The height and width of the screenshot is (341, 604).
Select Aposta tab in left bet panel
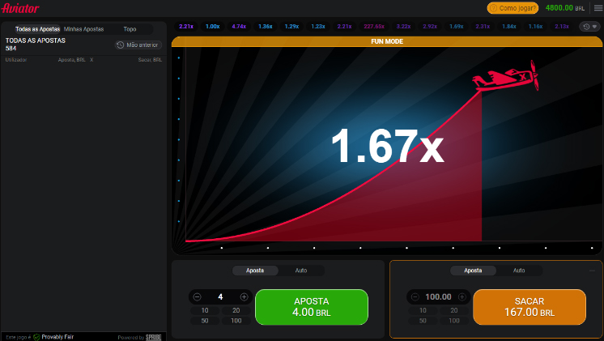255,271
